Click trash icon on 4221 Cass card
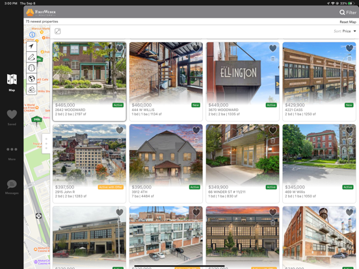The image size is (359, 269). pos(349,58)
